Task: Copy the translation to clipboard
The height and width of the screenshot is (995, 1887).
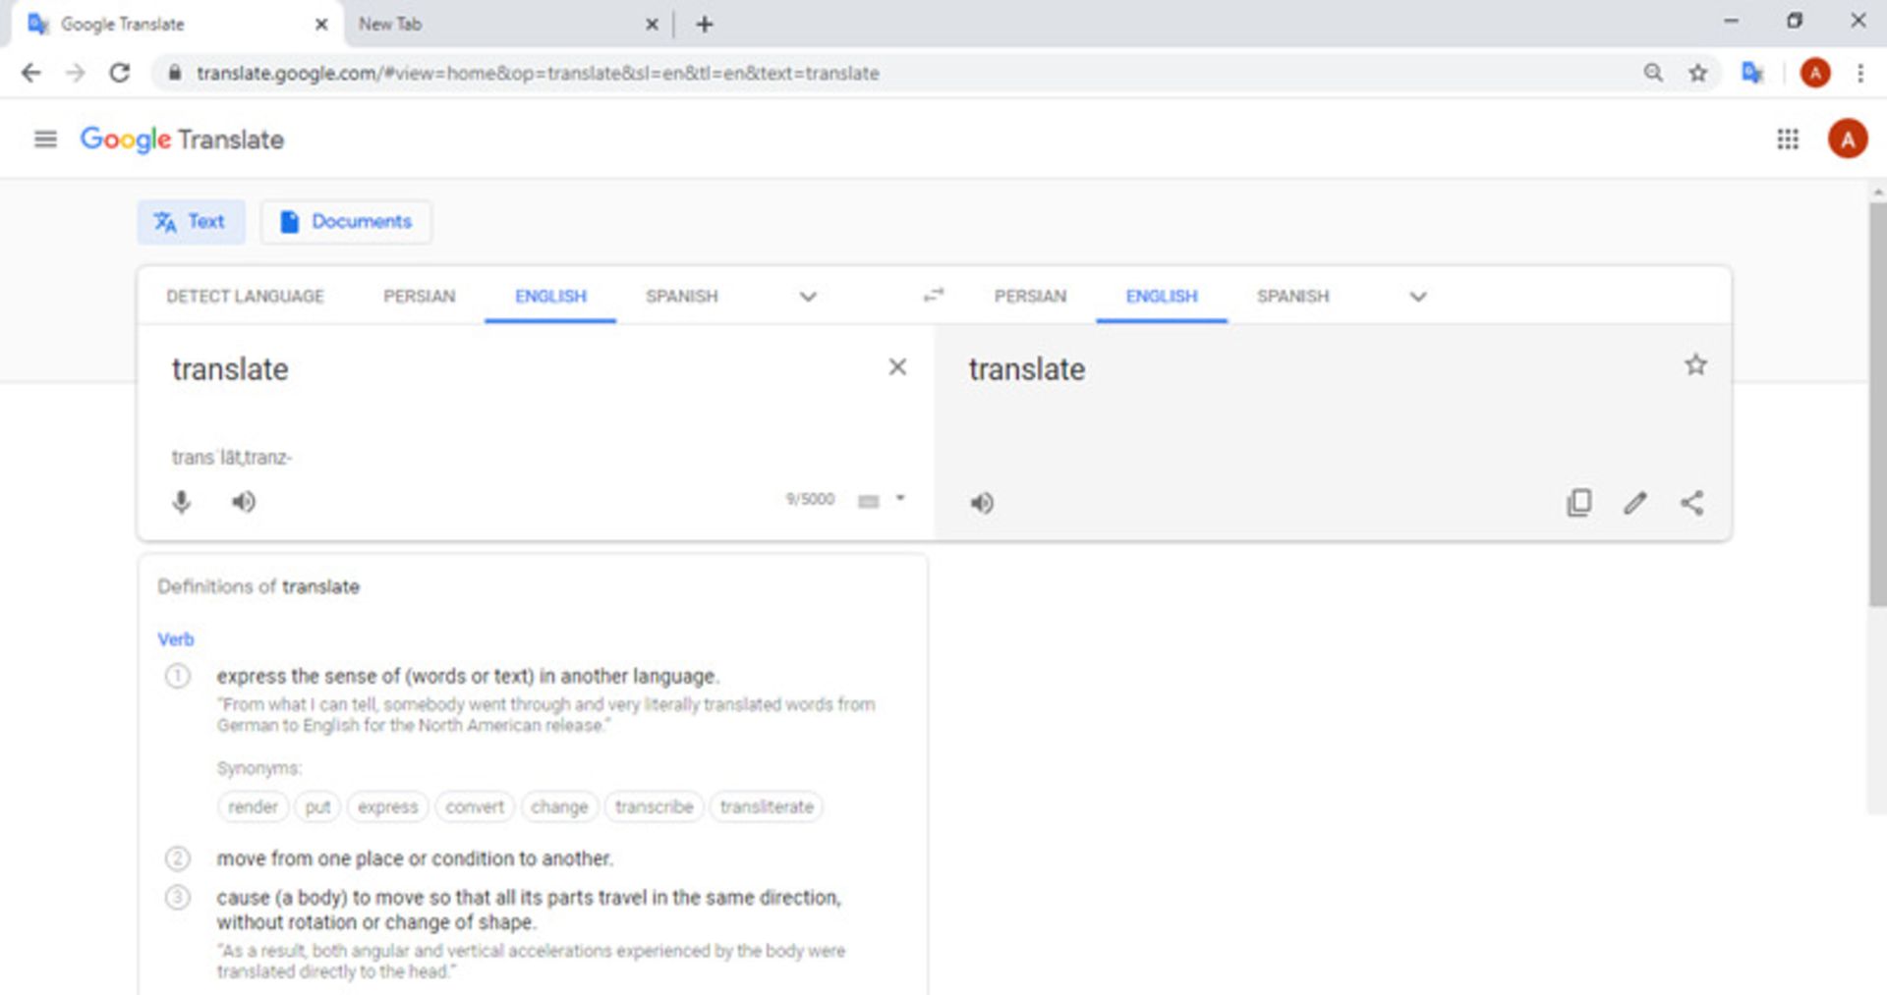Action: coord(1579,503)
